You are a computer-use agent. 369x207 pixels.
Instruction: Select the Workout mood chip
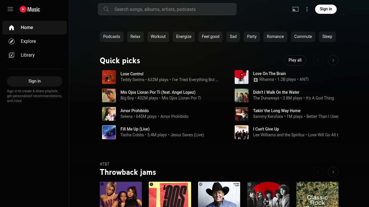coord(158,37)
